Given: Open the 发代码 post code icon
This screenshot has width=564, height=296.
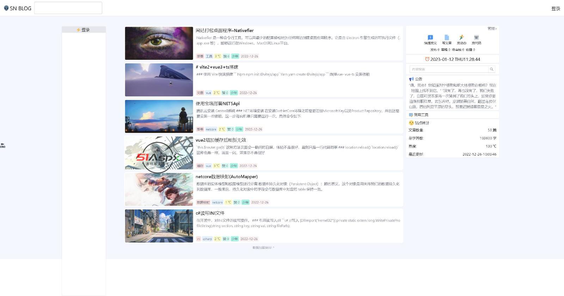Looking at the screenshot, I should click(476, 37).
